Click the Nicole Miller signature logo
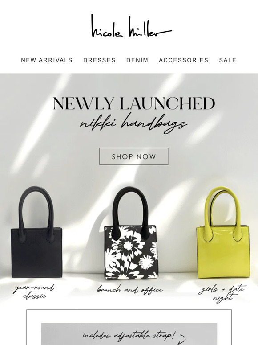 click(x=131, y=26)
